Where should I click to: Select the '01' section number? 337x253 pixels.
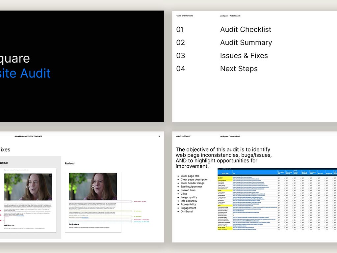click(180, 29)
